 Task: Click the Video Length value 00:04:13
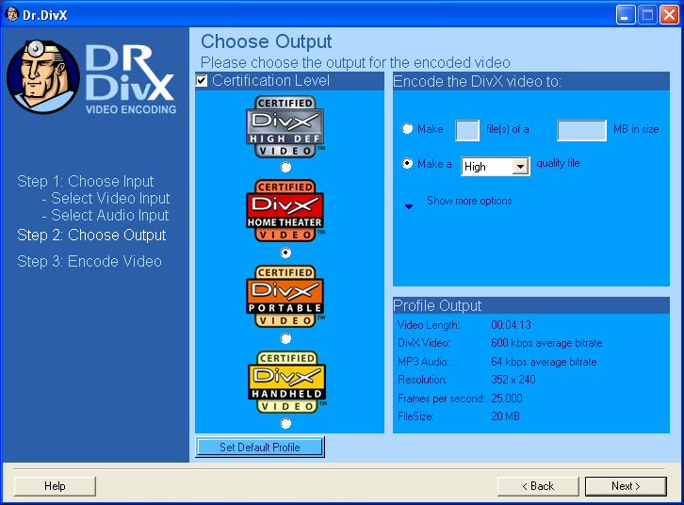(x=511, y=325)
